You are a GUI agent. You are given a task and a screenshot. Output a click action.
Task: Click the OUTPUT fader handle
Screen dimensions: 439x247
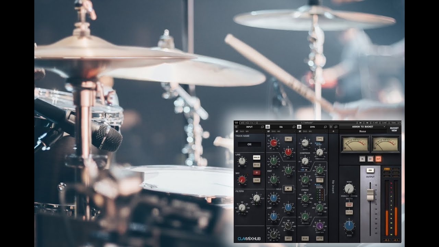[x=370, y=195]
